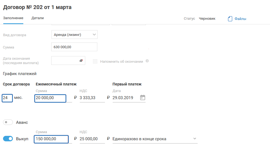The width and height of the screenshot is (270, 149).
Task: Click the monthly НДС field 3 333,33
Action: pos(92,98)
